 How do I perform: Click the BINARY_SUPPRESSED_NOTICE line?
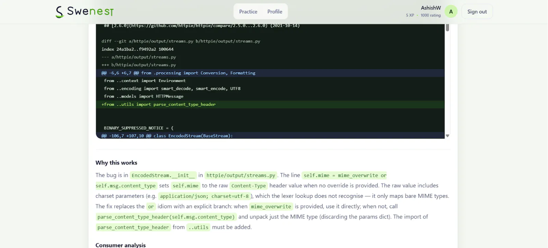pos(139,128)
